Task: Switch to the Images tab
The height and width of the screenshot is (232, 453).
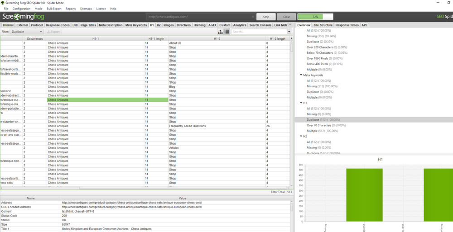Action: pyautogui.click(x=169, y=25)
